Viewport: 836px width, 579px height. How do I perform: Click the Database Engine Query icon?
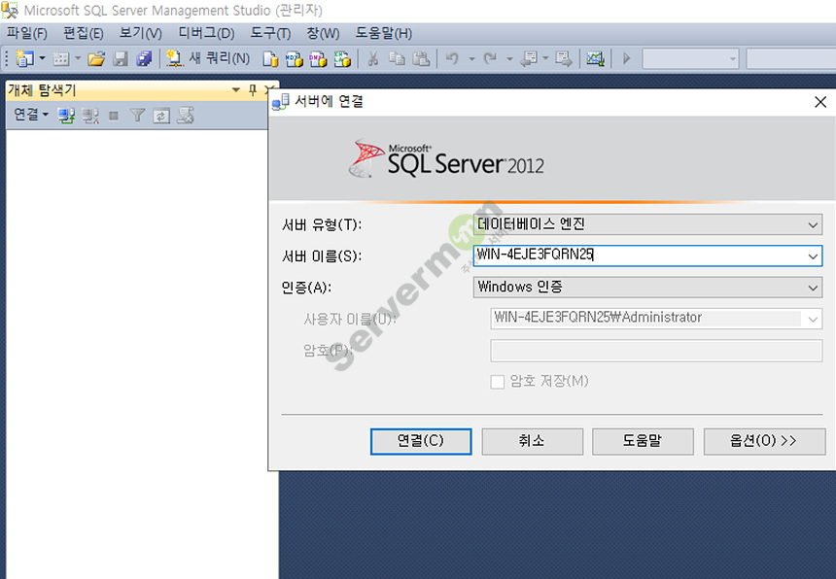click(270, 58)
